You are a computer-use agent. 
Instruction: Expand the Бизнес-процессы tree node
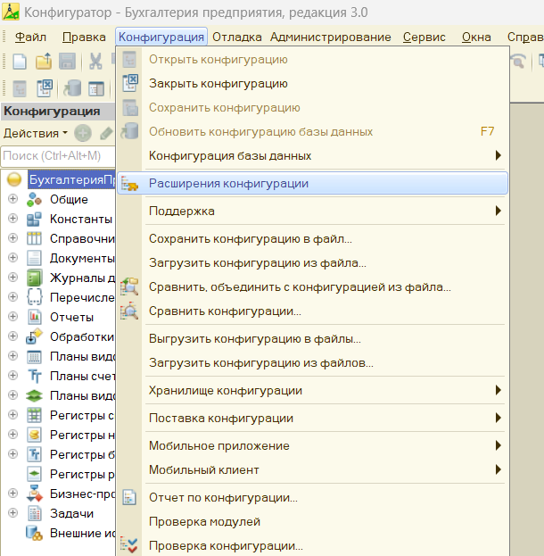point(12,494)
